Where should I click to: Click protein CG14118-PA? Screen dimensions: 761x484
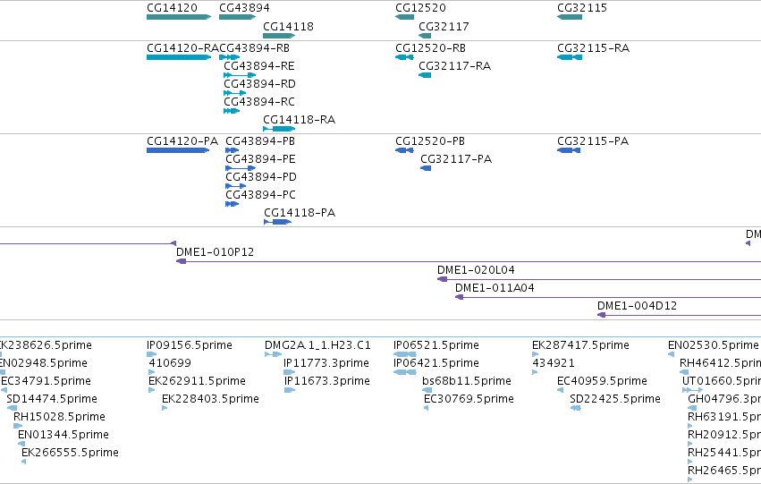click(277, 222)
